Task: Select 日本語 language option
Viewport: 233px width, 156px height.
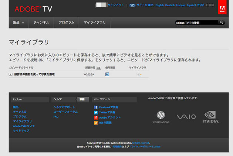Action: click(210, 5)
